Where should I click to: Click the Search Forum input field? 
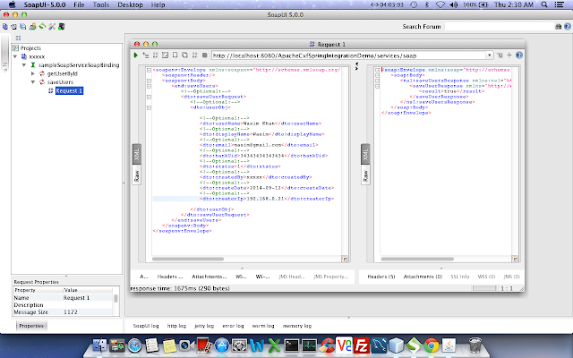pos(500,27)
